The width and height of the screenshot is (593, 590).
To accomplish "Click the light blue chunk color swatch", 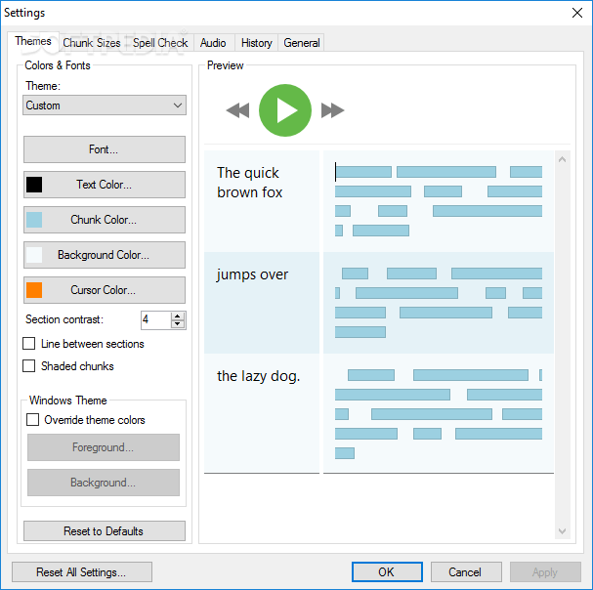I will (x=34, y=220).
